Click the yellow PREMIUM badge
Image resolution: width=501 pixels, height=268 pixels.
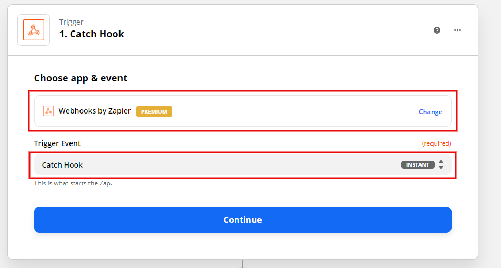[x=154, y=111]
